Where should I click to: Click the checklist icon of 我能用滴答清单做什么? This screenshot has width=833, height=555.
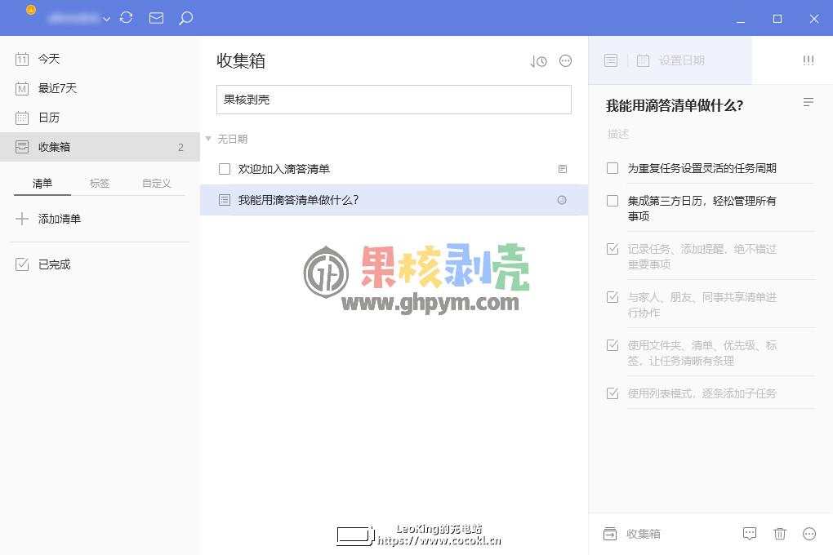point(225,200)
